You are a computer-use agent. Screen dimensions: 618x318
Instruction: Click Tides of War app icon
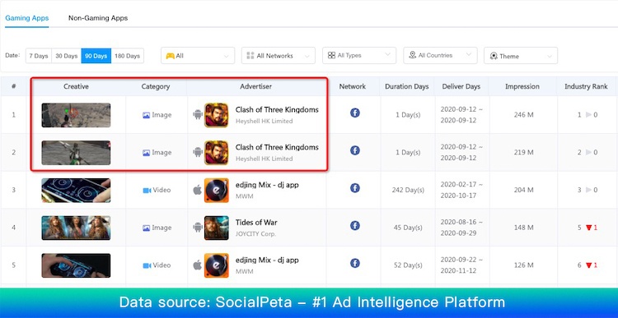[217, 228]
